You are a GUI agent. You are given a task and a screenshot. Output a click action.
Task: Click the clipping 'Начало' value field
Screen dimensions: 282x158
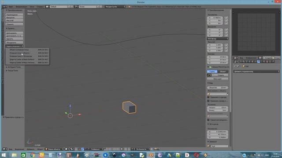(x=218, y=108)
